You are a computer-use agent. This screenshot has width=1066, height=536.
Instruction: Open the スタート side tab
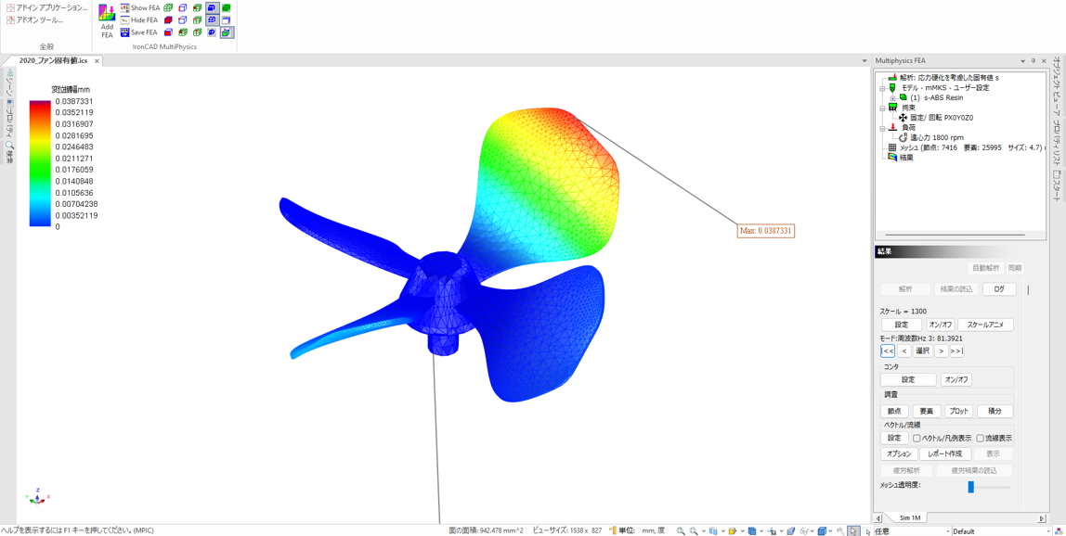1057,185
